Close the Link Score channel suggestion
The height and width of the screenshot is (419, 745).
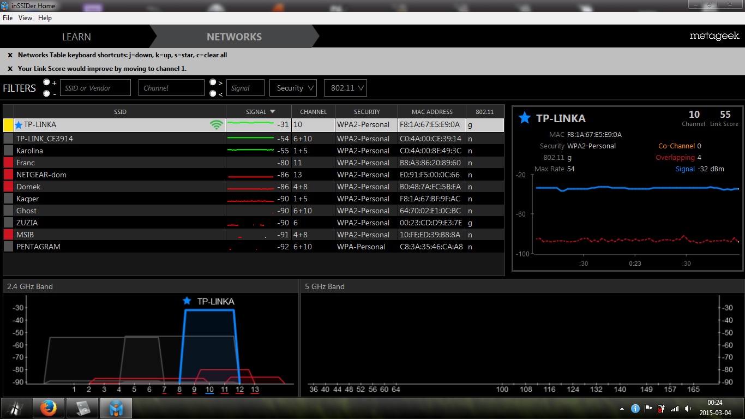tap(10, 69)
